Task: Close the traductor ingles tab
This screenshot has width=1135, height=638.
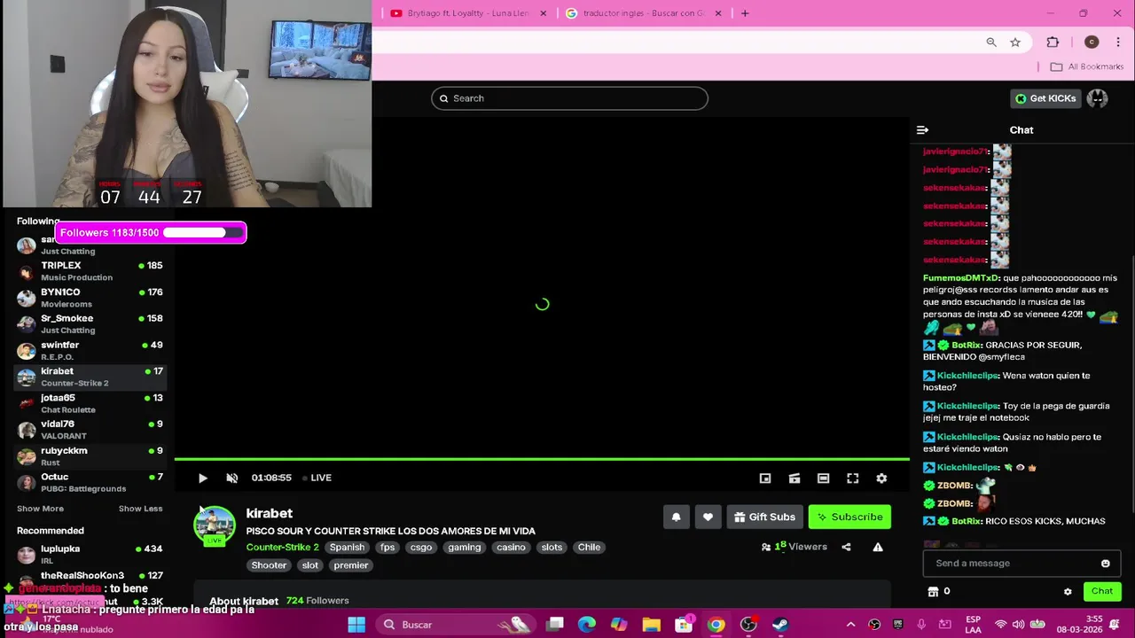Action: 718,13
